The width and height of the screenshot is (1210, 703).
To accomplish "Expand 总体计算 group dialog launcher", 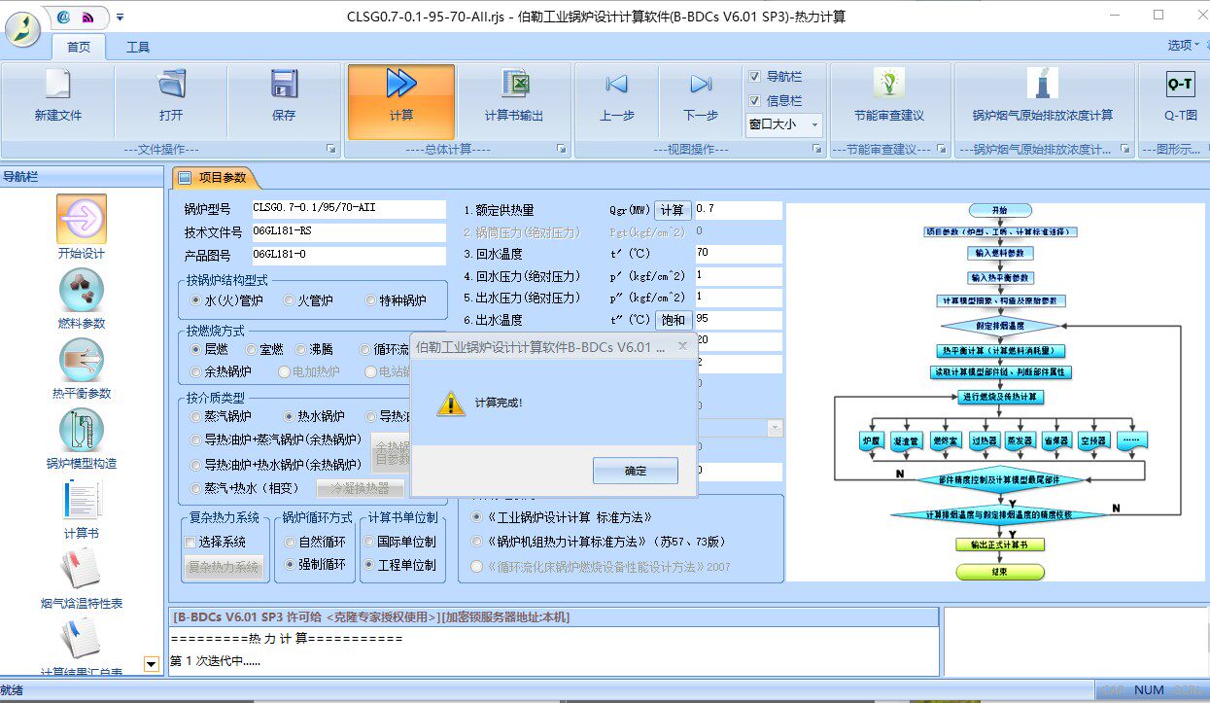I will pyautogui.click(x=561, y=149).
